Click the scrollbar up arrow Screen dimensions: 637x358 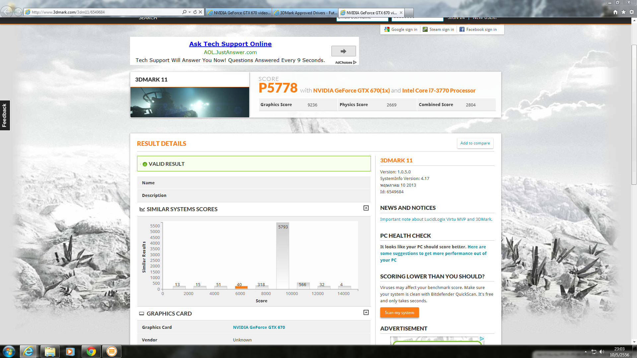click(x=634, y=20)
